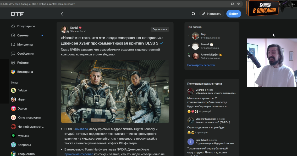Open Daniel's author profile avatar
The height and width of the screenshot is (156, 297).
[65, 29]
